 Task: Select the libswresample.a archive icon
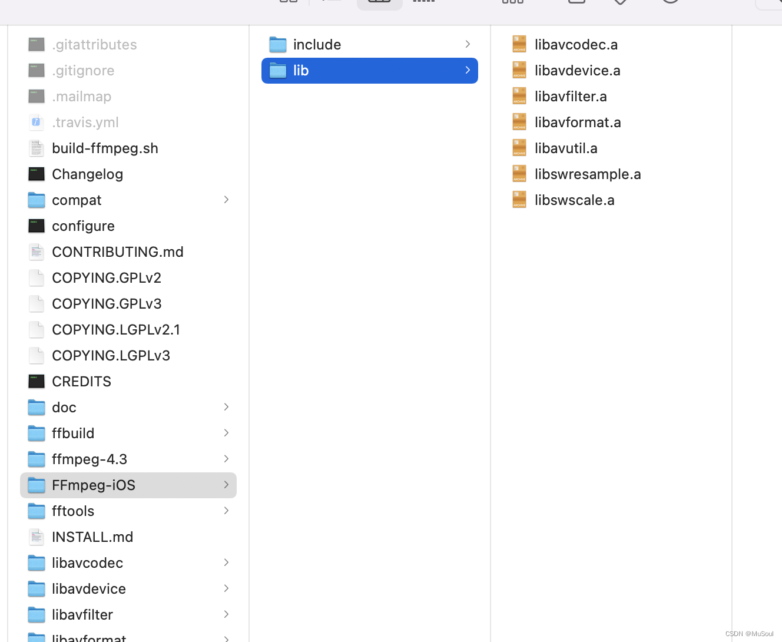tap(519, 174)
